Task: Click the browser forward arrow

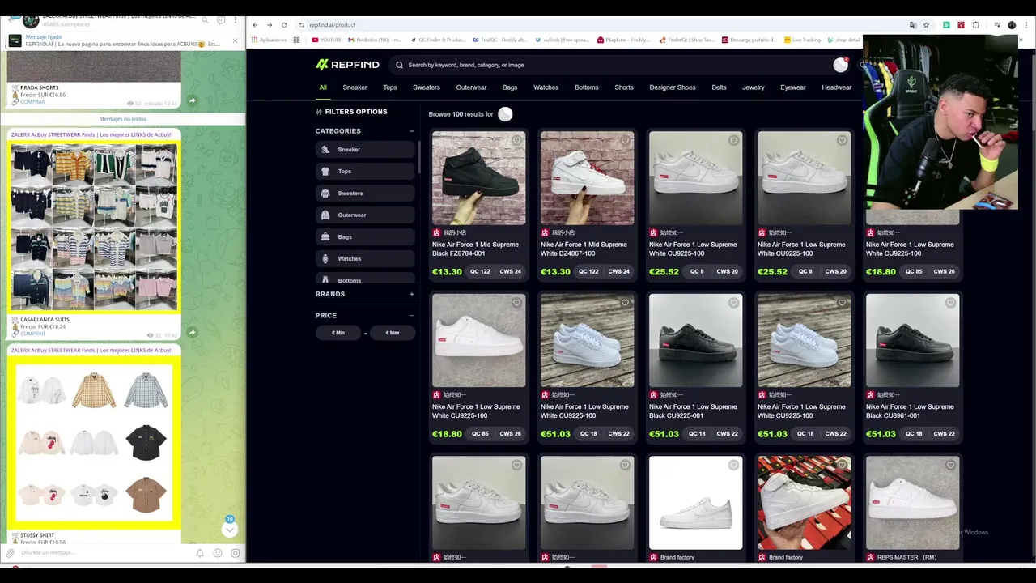Action: click(x=270, y=25)
